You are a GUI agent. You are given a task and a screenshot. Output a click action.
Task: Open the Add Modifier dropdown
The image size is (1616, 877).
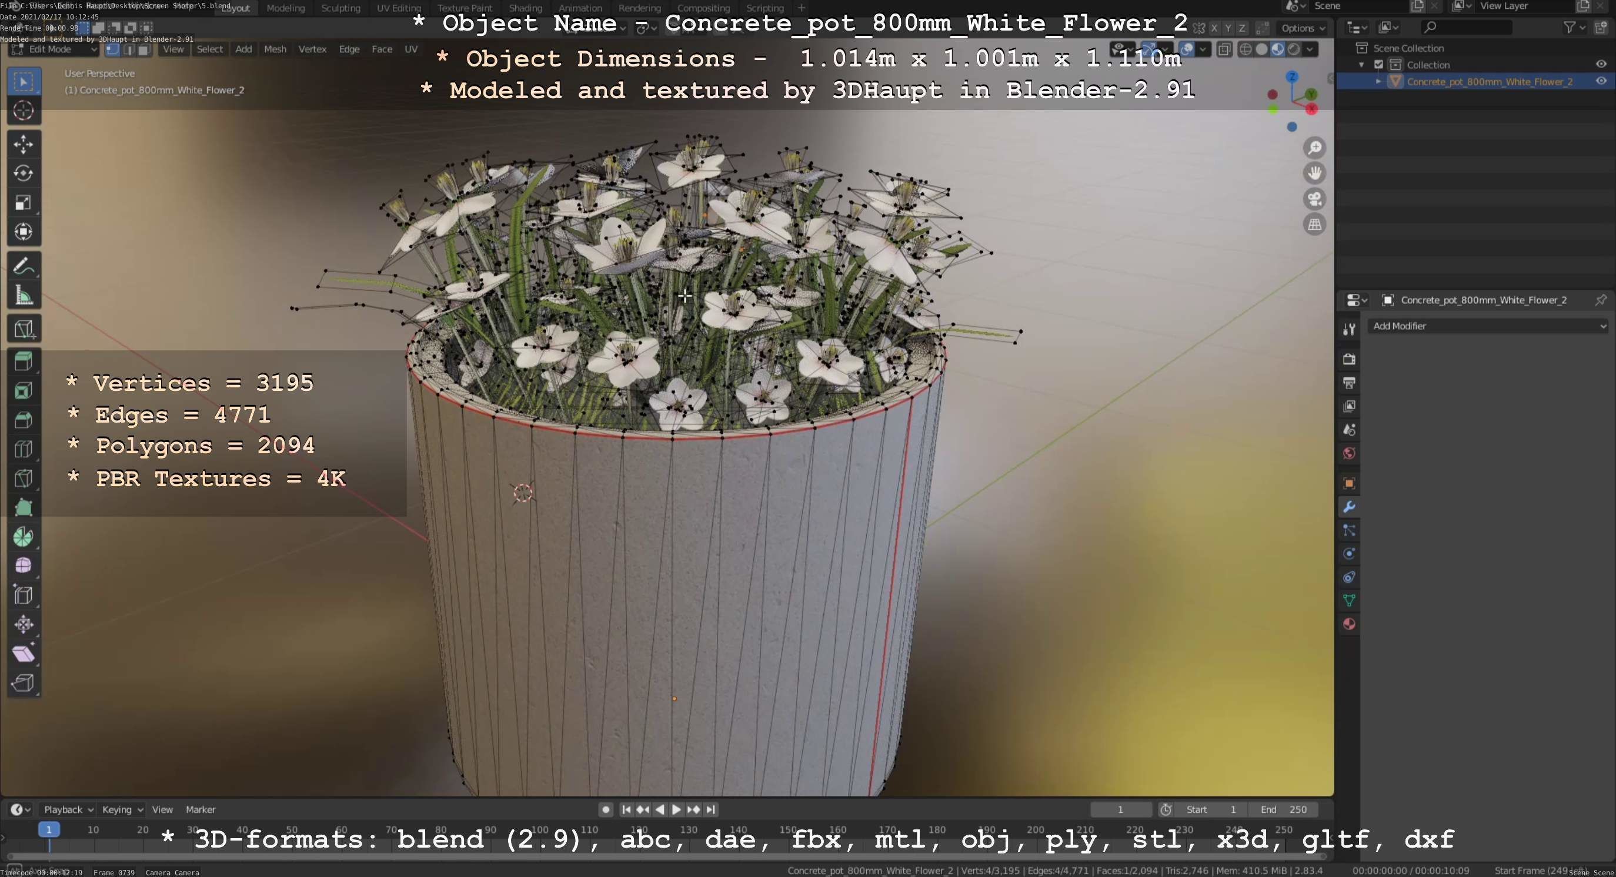1488,326
